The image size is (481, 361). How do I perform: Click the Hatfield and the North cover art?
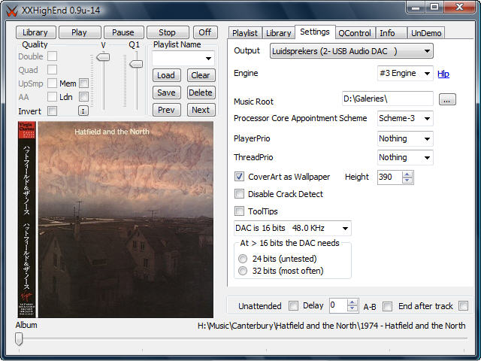coord(116,220)
